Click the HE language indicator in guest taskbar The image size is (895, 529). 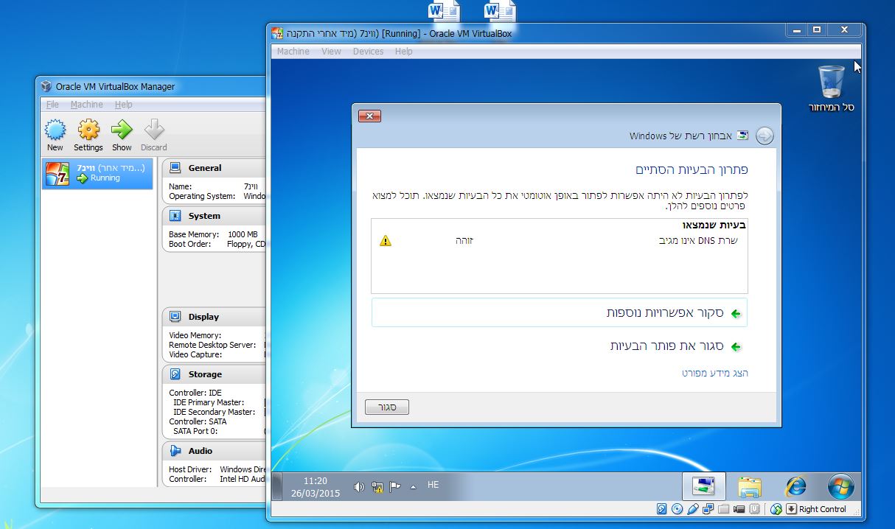coord(433,485)
